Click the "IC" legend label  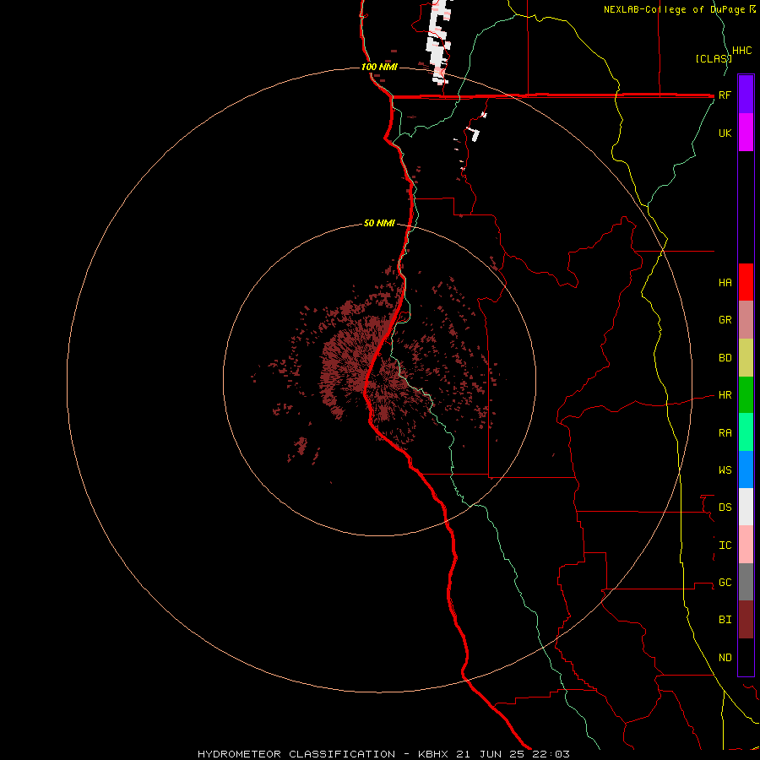point(725,546)
